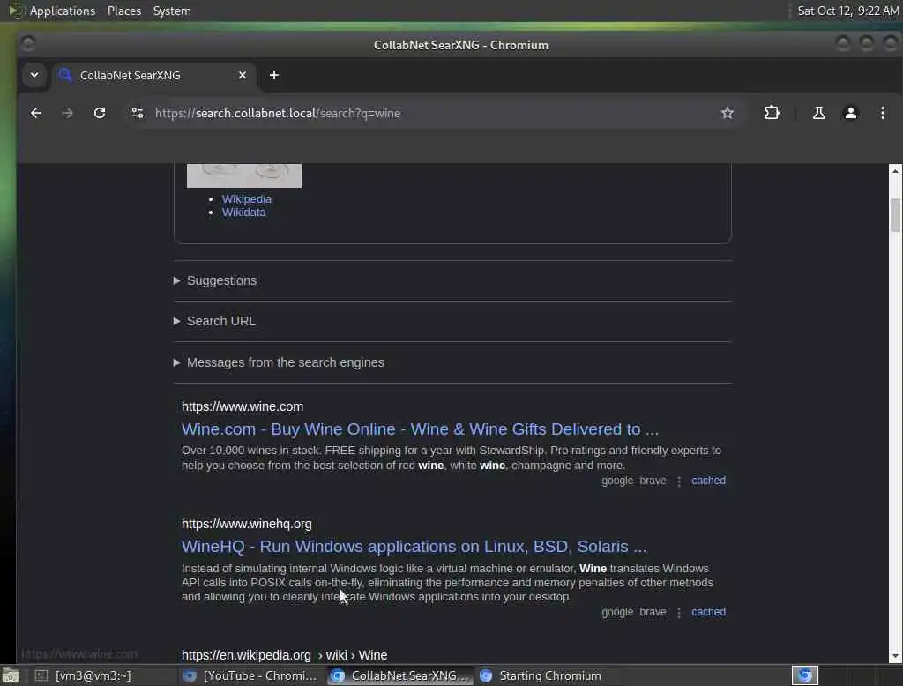Open the Places menu
This screenshot has height=686, width=903.
coord(123,11)
